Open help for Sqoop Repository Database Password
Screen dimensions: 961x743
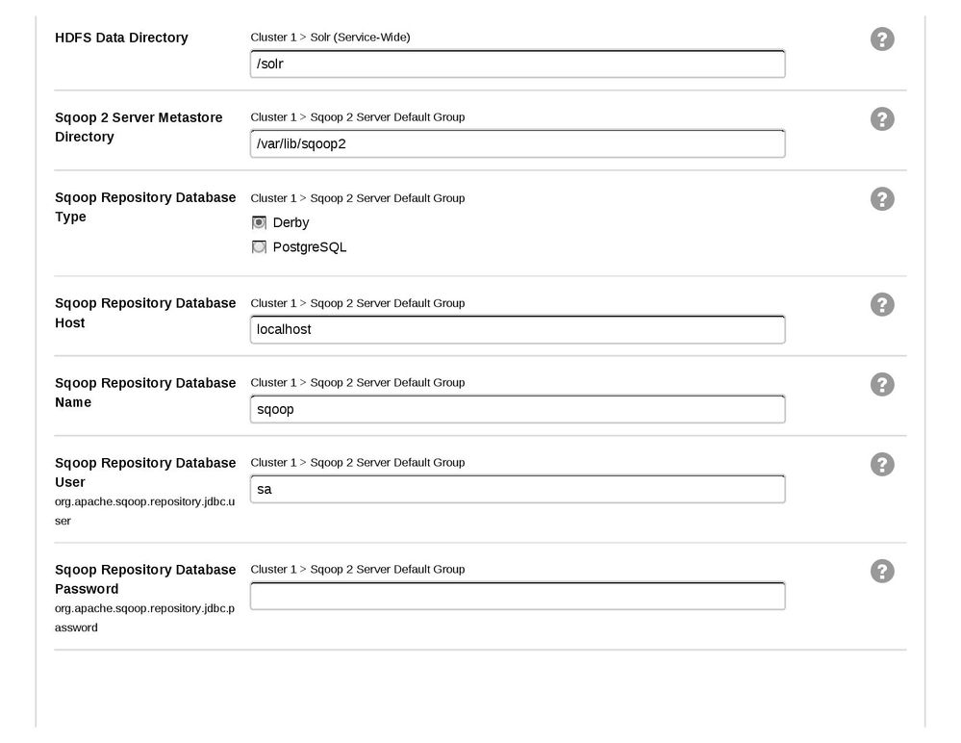881,571
